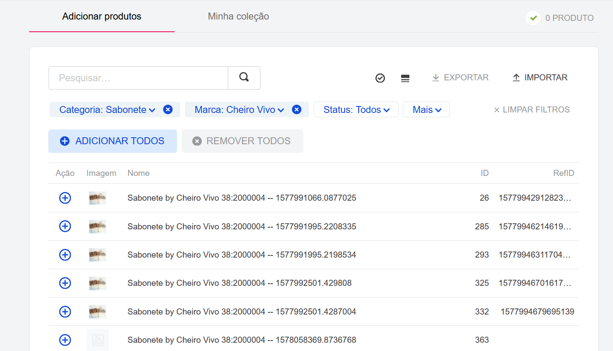Viewport: 613px width, 351px height.
Task: Expand the Categoria: Sabonete filter chevron
Action: click(x=152, y=110)
